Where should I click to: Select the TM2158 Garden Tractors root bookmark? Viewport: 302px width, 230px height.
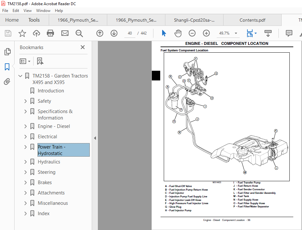[x=60, y=79]
